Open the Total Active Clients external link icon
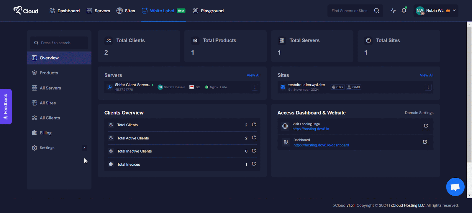472x213 pixels. pos(254,138)
